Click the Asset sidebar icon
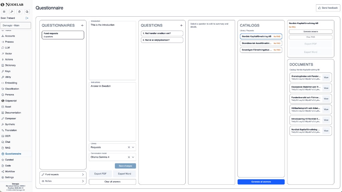This screenshot has height=192, width=342. pos(3,106)
